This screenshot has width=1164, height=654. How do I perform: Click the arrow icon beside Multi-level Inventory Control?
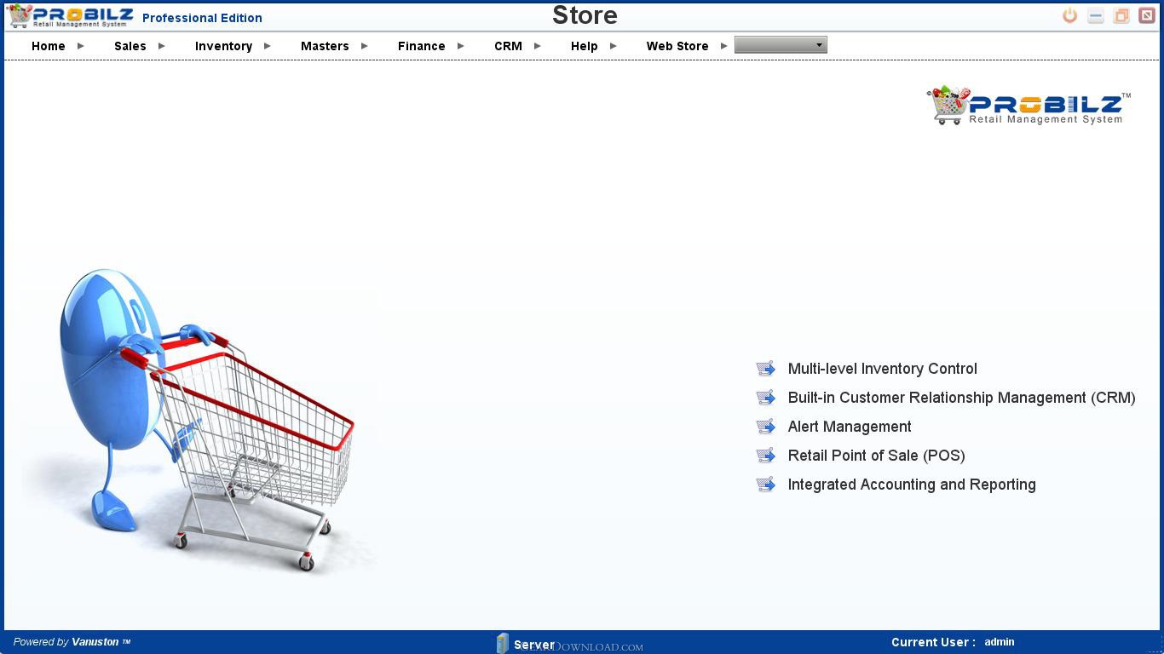[x=766, y=369]
